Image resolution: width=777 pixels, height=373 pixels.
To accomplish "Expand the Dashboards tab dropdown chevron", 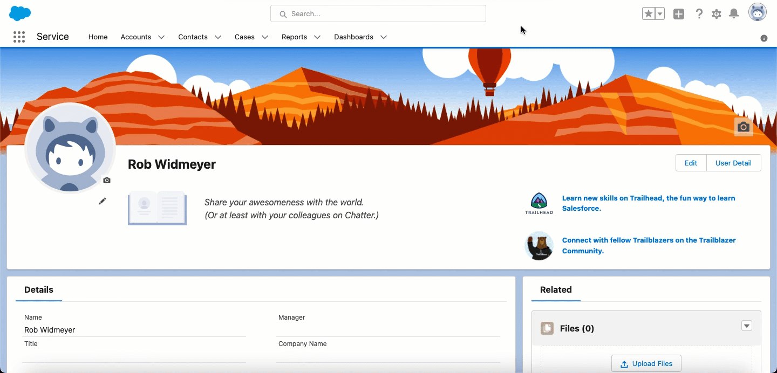I will coord(384,37).
